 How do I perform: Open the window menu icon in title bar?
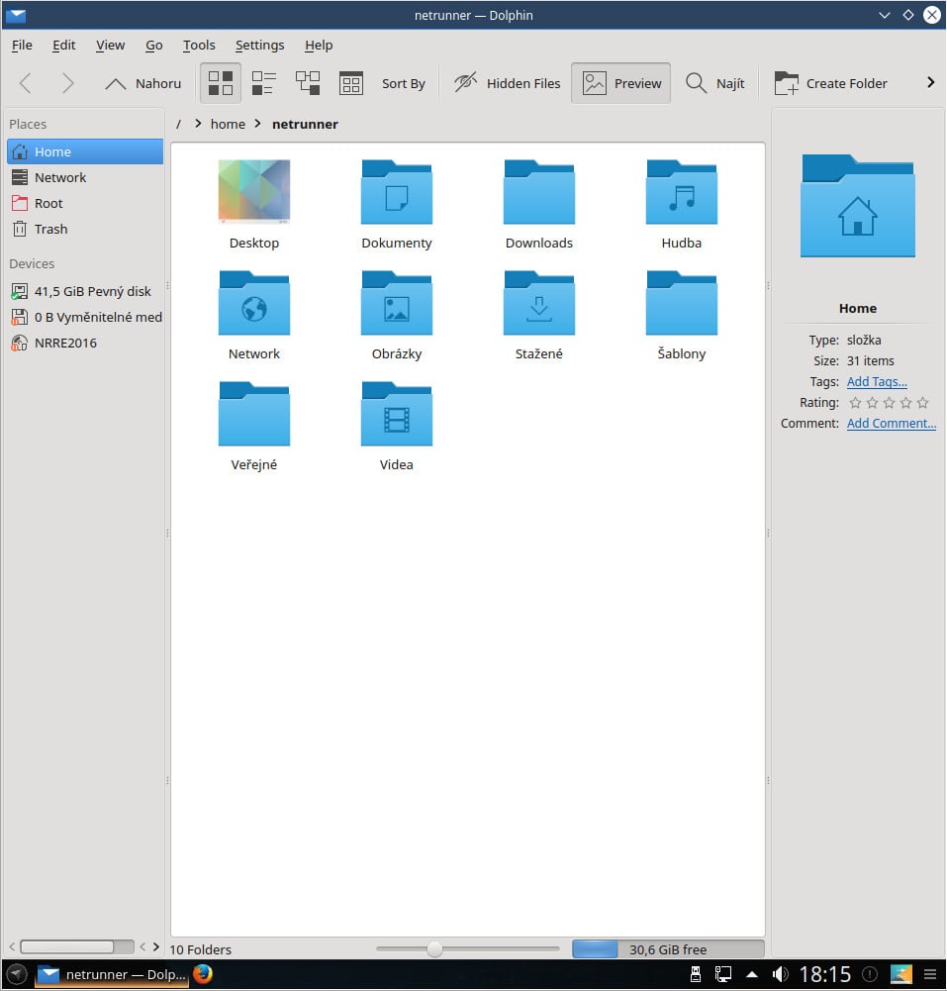click(x=16, y=15)
